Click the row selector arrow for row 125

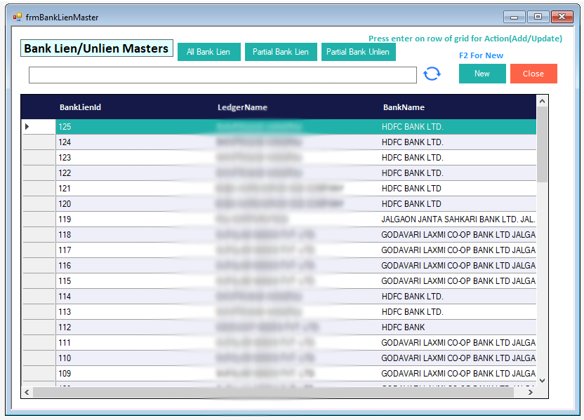[x=27, y=127]
